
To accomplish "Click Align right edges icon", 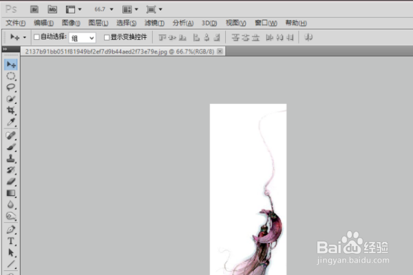I will tap(217, 38).
